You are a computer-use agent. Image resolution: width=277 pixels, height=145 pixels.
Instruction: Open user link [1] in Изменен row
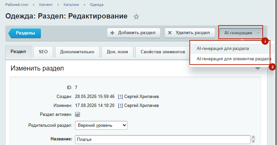[120, 106]
